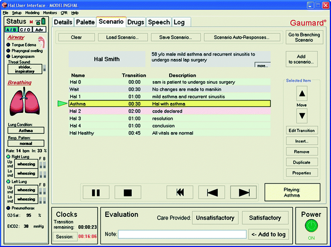This screenshot has width=331, height=247.
Task: Move selected item down with arrow
Action: (302, 116)
